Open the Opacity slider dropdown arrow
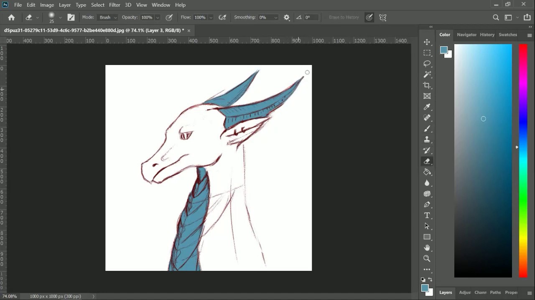 pyautogui.click(x=158, y=17)
